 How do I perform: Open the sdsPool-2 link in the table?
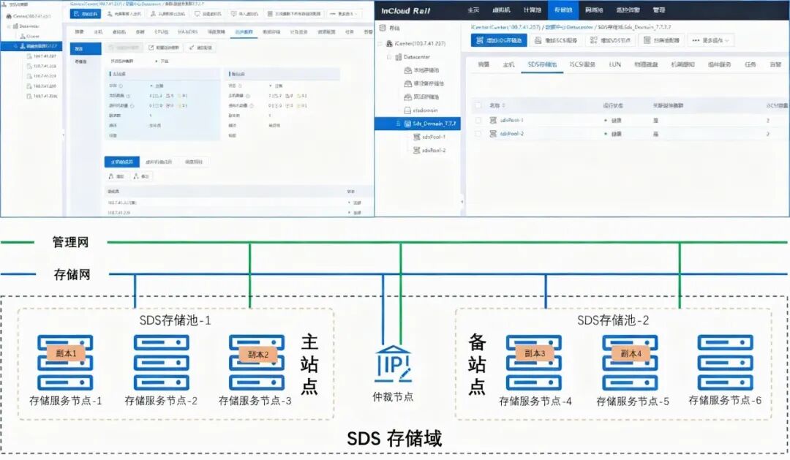tap(512, 134)
